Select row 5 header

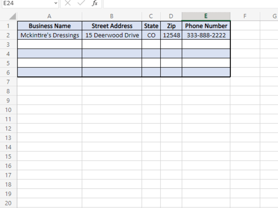point(8,63)
